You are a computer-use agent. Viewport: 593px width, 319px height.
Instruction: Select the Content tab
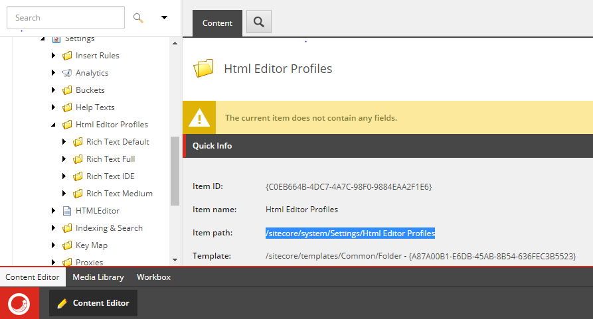point(217,23)
